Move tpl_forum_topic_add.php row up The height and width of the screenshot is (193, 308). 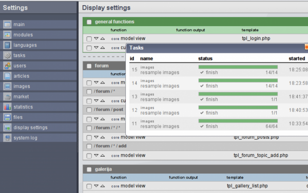tap(103, 156)
